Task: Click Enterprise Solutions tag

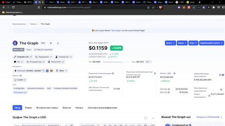Action: point(36,89)
